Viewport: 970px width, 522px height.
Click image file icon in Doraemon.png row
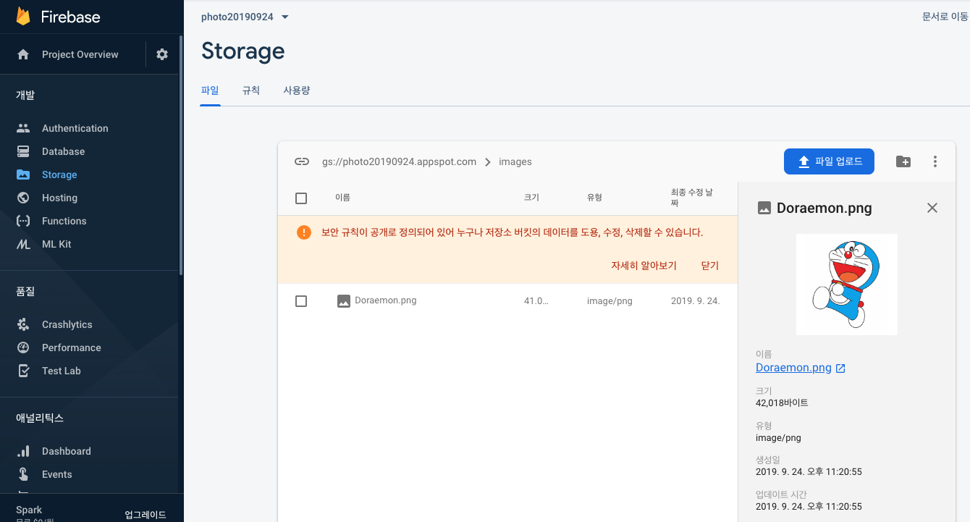coord(344,301)
